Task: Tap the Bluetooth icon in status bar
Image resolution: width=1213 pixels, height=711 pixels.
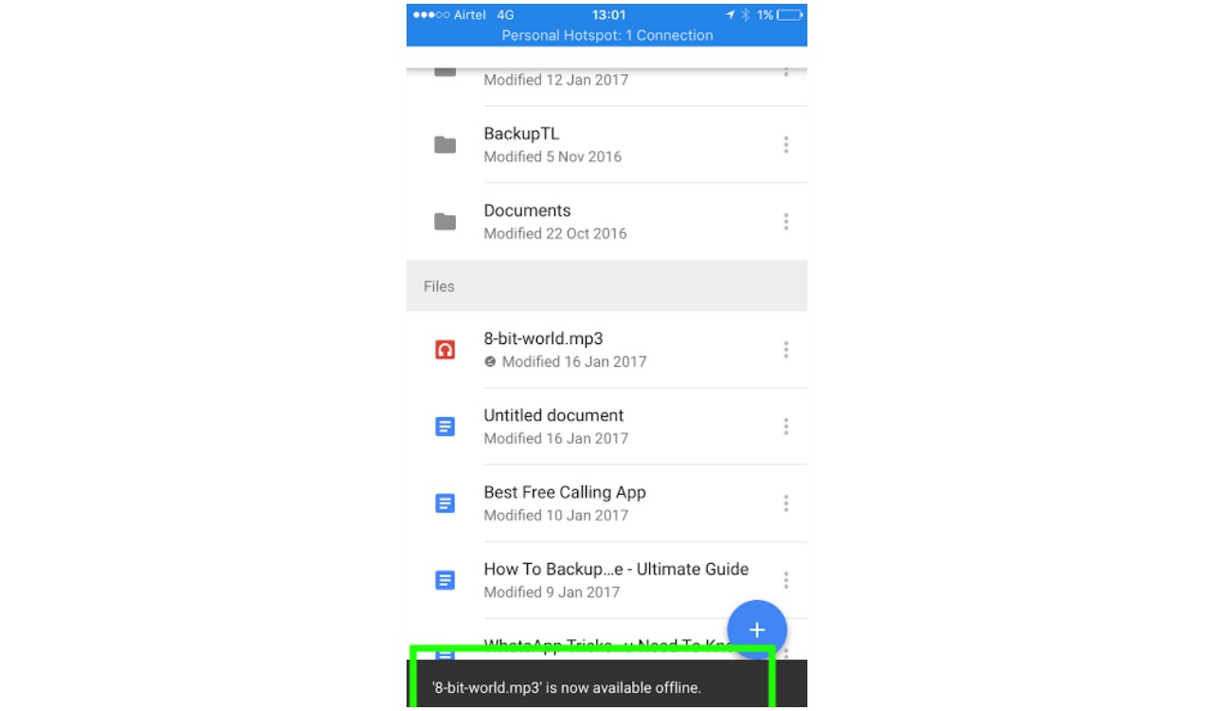Action: pos(745,15)
